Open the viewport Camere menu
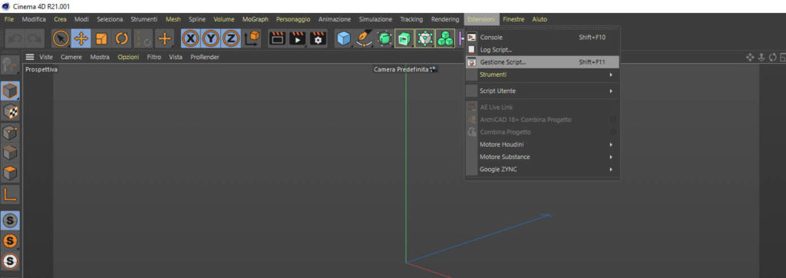Viewport: 786px width, 278px height. pyautogui.click(x=71, y=57)
